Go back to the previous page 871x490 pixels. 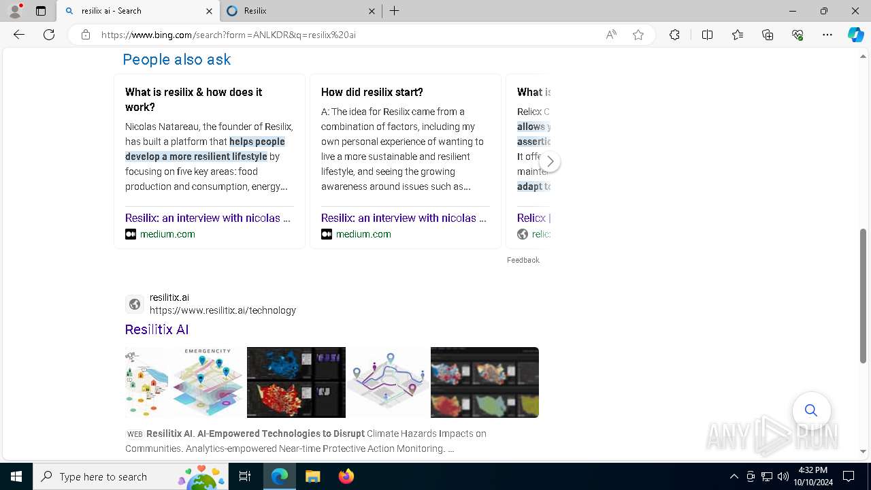click(x=19, y=35)
